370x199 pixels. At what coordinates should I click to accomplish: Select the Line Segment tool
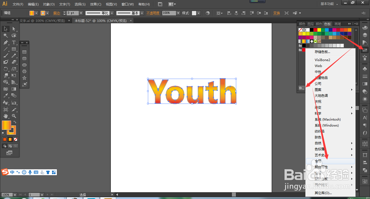pyautogui.click(x=6, y=49)
